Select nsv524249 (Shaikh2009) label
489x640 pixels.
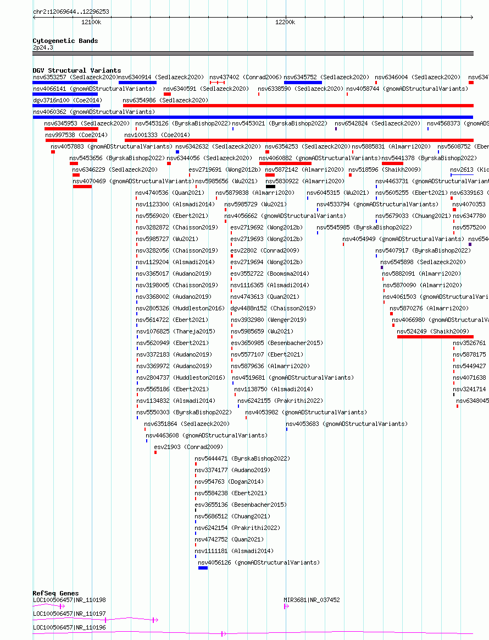433,331
